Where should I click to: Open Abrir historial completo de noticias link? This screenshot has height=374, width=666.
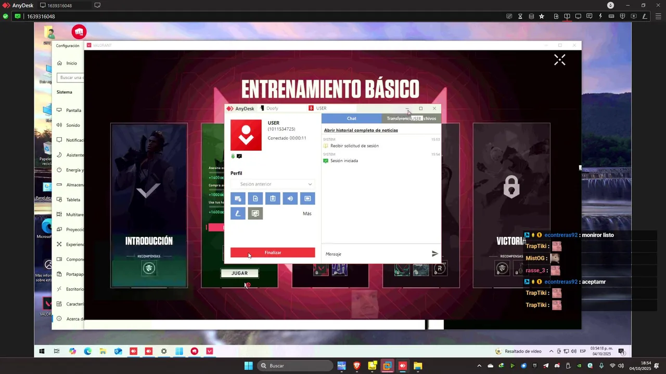(361, 130)
